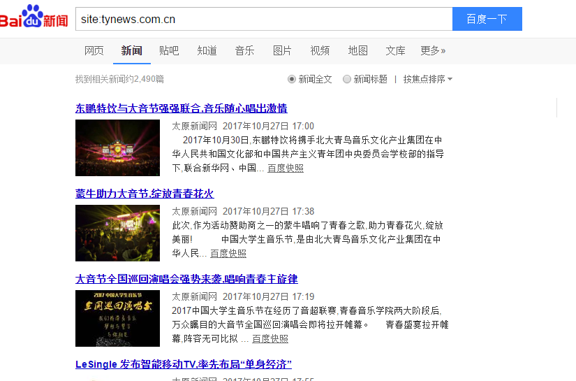Switch to the 网页 tab
The width and height of the screenshot is (576, 381).
pos(94,50)
